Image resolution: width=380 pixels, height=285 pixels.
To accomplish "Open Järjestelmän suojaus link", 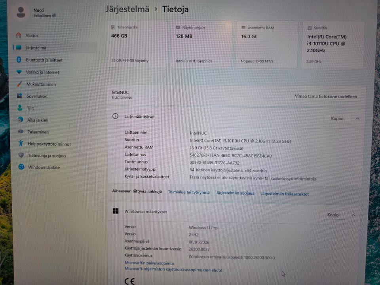I will pyautogui.click(x=235, y=193).
